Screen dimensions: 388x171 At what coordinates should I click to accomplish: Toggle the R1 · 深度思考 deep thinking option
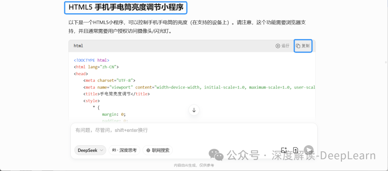tap(124, 150)
